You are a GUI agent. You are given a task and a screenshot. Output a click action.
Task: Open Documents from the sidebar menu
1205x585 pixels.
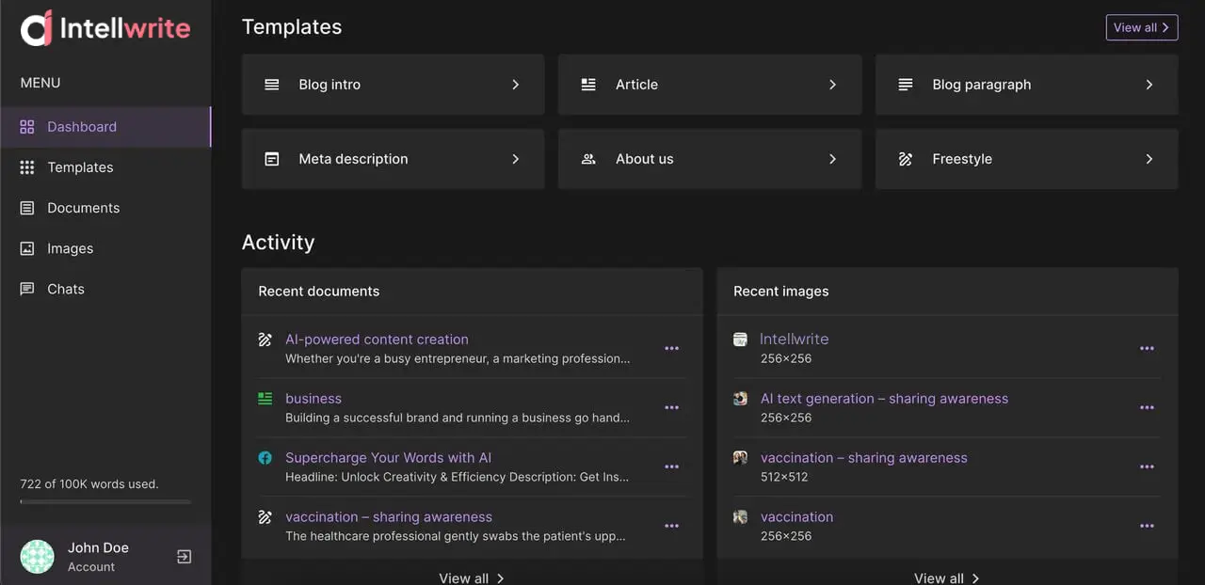click(x=83, y=208)
